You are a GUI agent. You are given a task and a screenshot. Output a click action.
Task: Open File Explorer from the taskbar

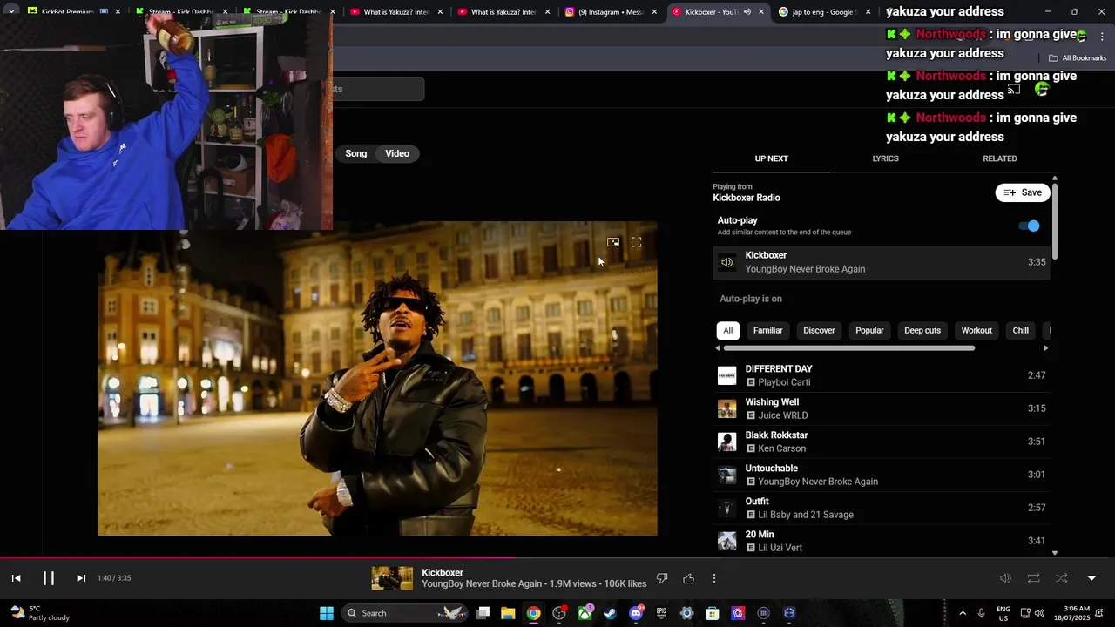pyautogui.click(x=508, y=613)
